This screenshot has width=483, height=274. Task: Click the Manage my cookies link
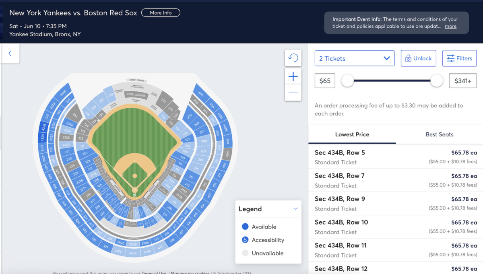[190, 273]
